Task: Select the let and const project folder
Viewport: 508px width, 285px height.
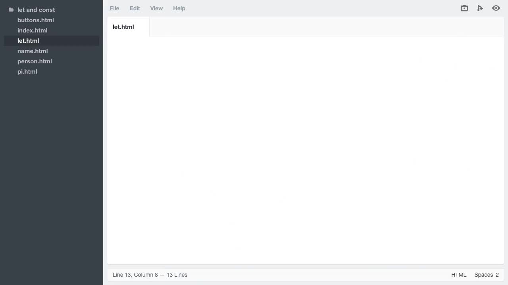Action: [x=36, y=9]
